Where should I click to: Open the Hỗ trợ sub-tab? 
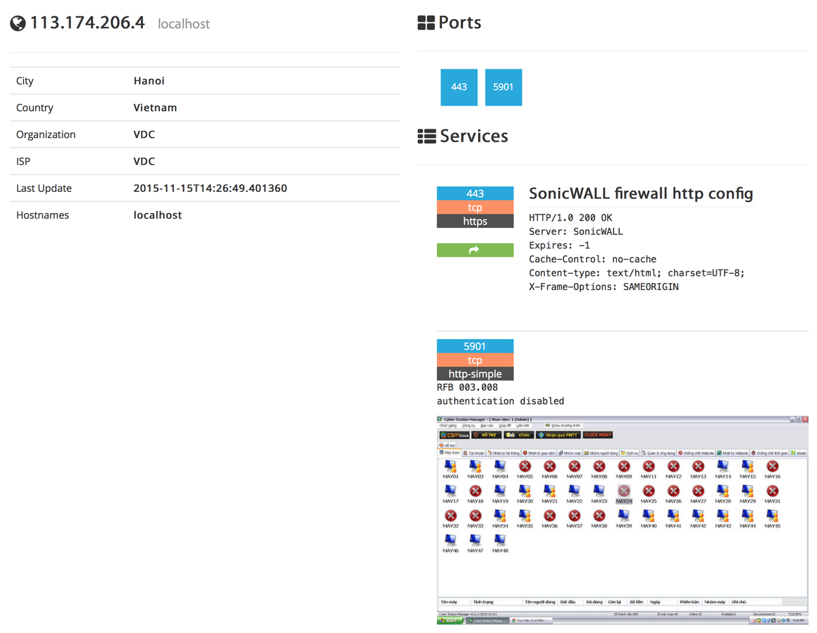pyautogui.click(x=448, y=445)
